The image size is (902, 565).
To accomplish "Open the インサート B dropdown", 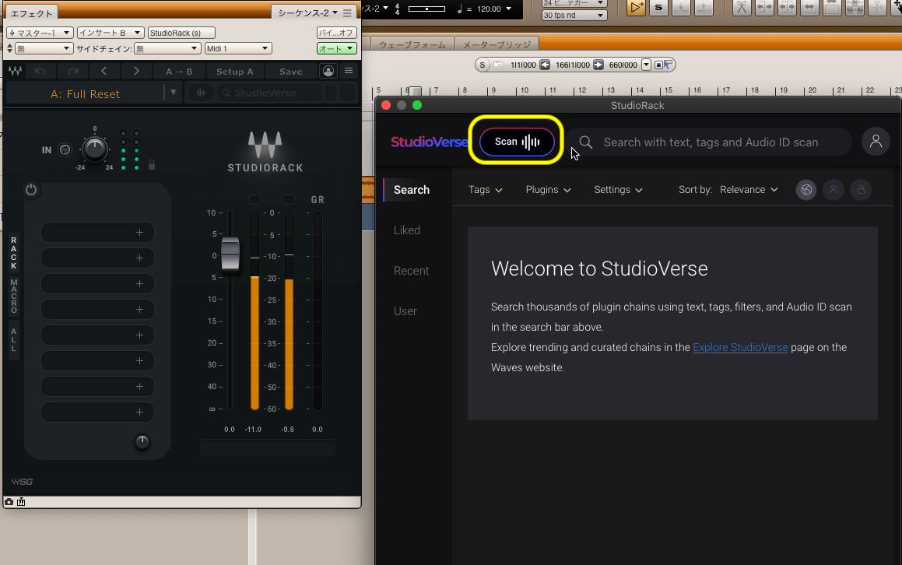I will 111,33.
